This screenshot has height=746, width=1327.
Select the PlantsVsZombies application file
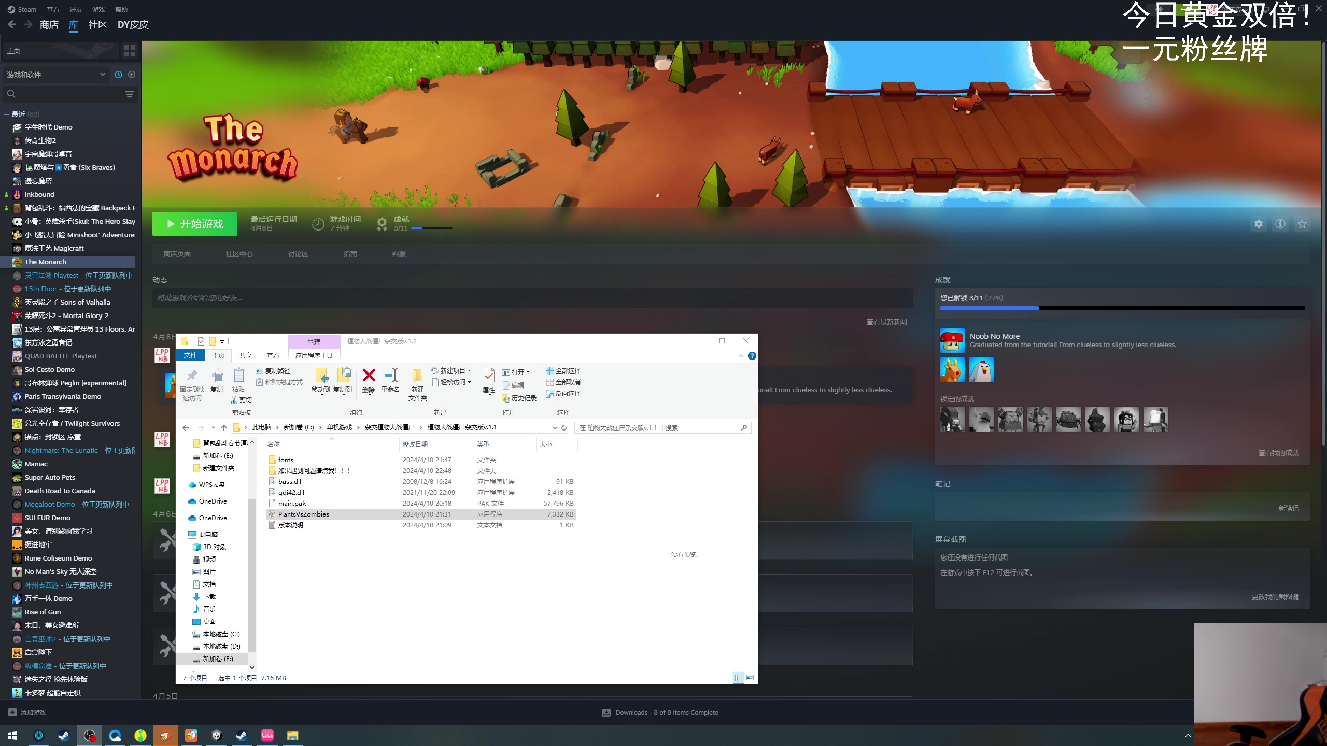click(x=303, y=514)
